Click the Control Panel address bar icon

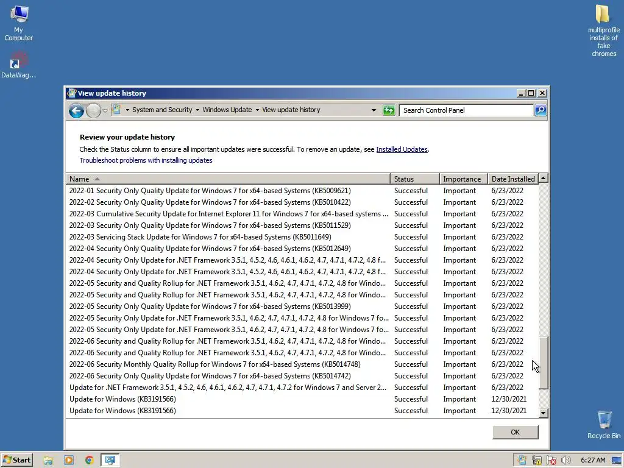coord(116,110)
